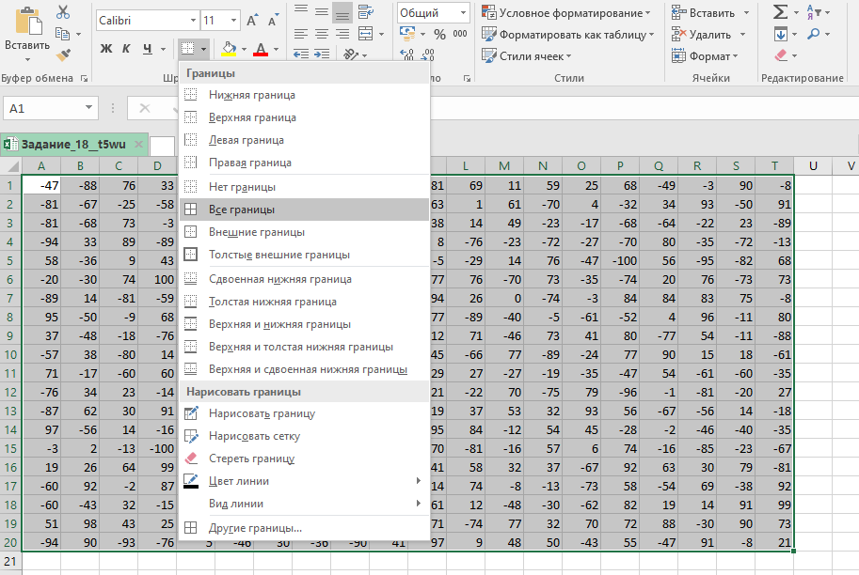Click the 'Условное форматирование' button
The height and width of the screenshot is (575, 859).
(x=566, y=12)
